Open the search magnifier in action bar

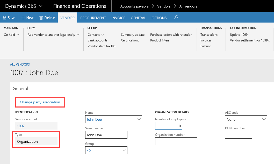[176, 17]
